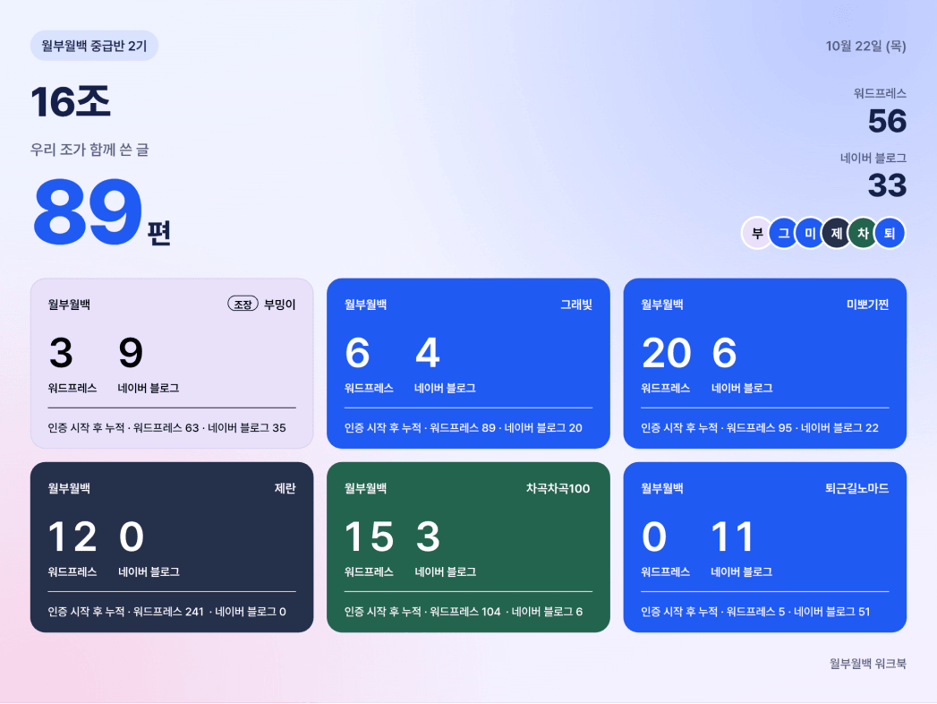Image resolution: width=937 pixels, height=704 pixels.
Task: Click the 제란 member name
Action: 285,488
